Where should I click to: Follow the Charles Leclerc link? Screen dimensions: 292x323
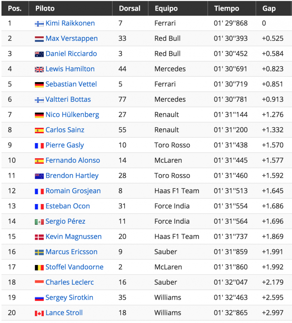[x=70, y=282]
